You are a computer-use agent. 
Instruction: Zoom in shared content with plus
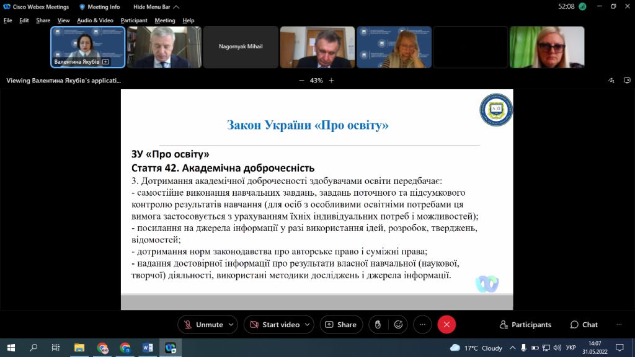[x=331, y=81]
